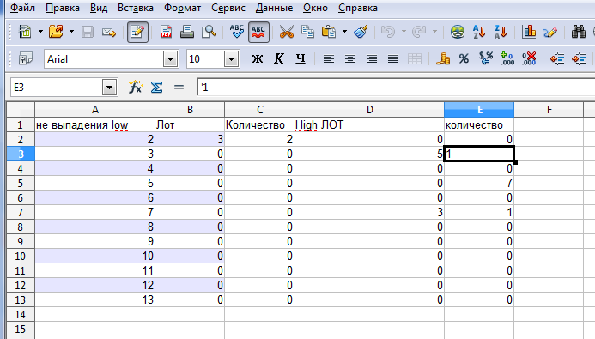This screenshot has height=339, width=595.
Task: Click the Function equals sign button
Action: [179, 88]
